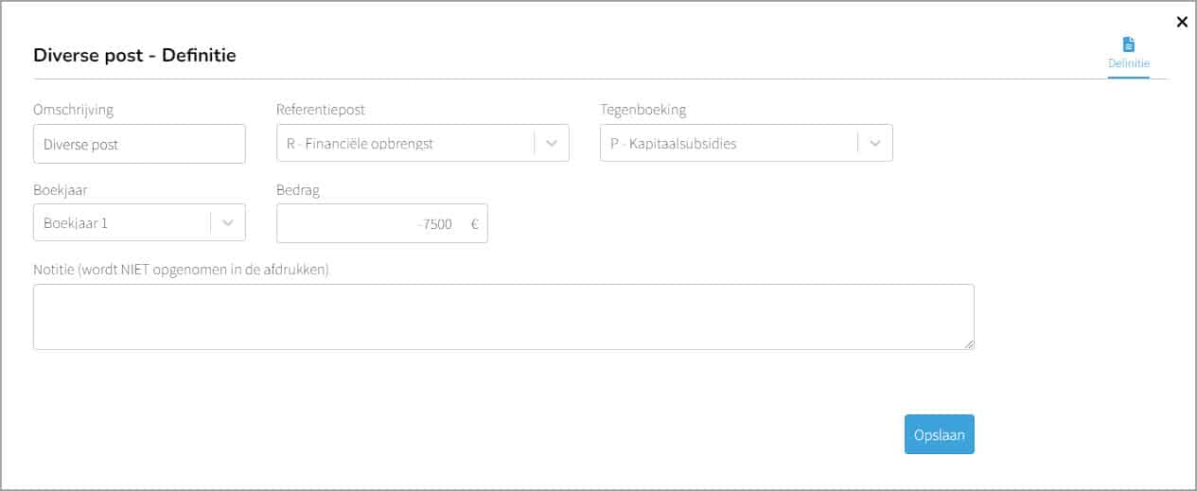This screenshot has height=491, width=1197.
Task: Click the Omschrijving field label
Action: tap(73, 110)
